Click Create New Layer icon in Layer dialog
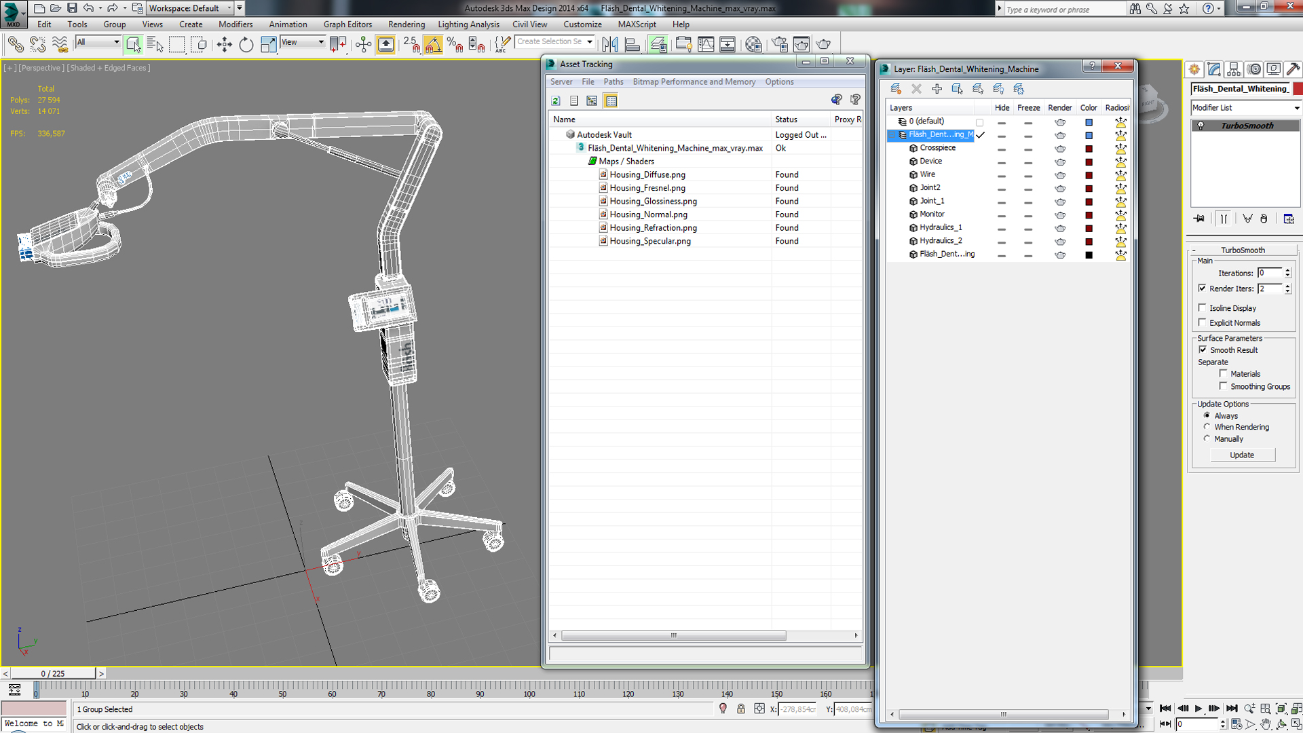The image size is (1303, 733). click(x=896, y=89)
